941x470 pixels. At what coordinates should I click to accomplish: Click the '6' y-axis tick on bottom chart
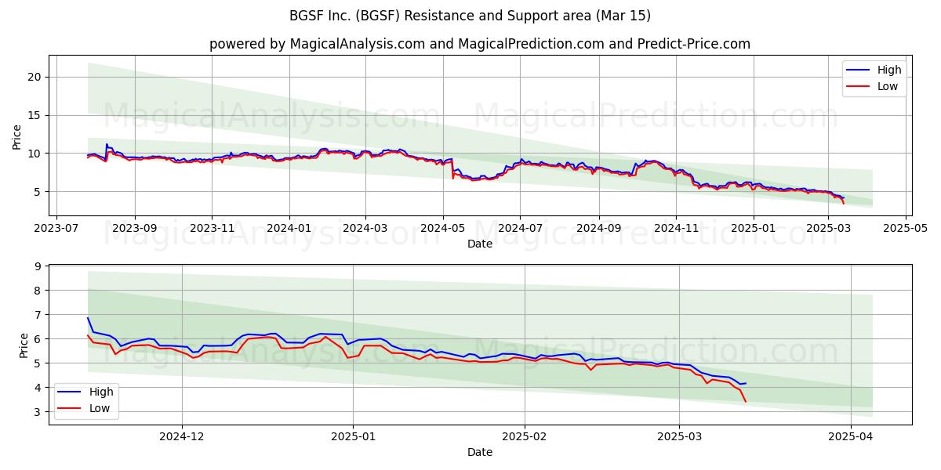coord(37,339)
